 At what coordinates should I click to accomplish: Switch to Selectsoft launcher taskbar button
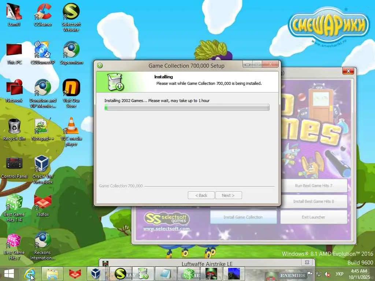[x=120, y=274]
